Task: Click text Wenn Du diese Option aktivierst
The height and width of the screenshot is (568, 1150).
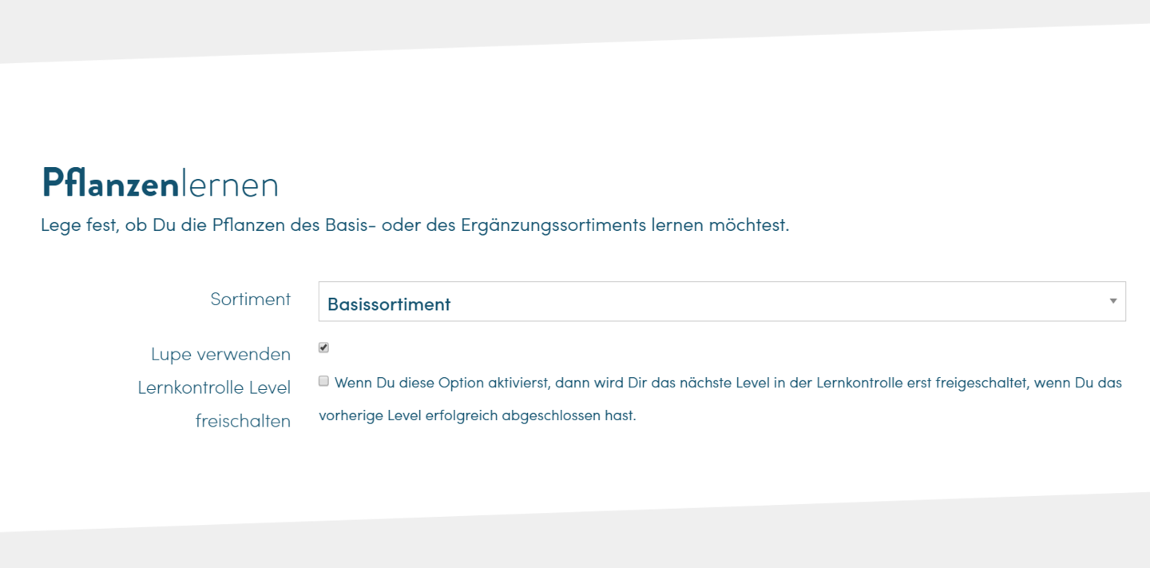Action: click(x=442, y=383)
